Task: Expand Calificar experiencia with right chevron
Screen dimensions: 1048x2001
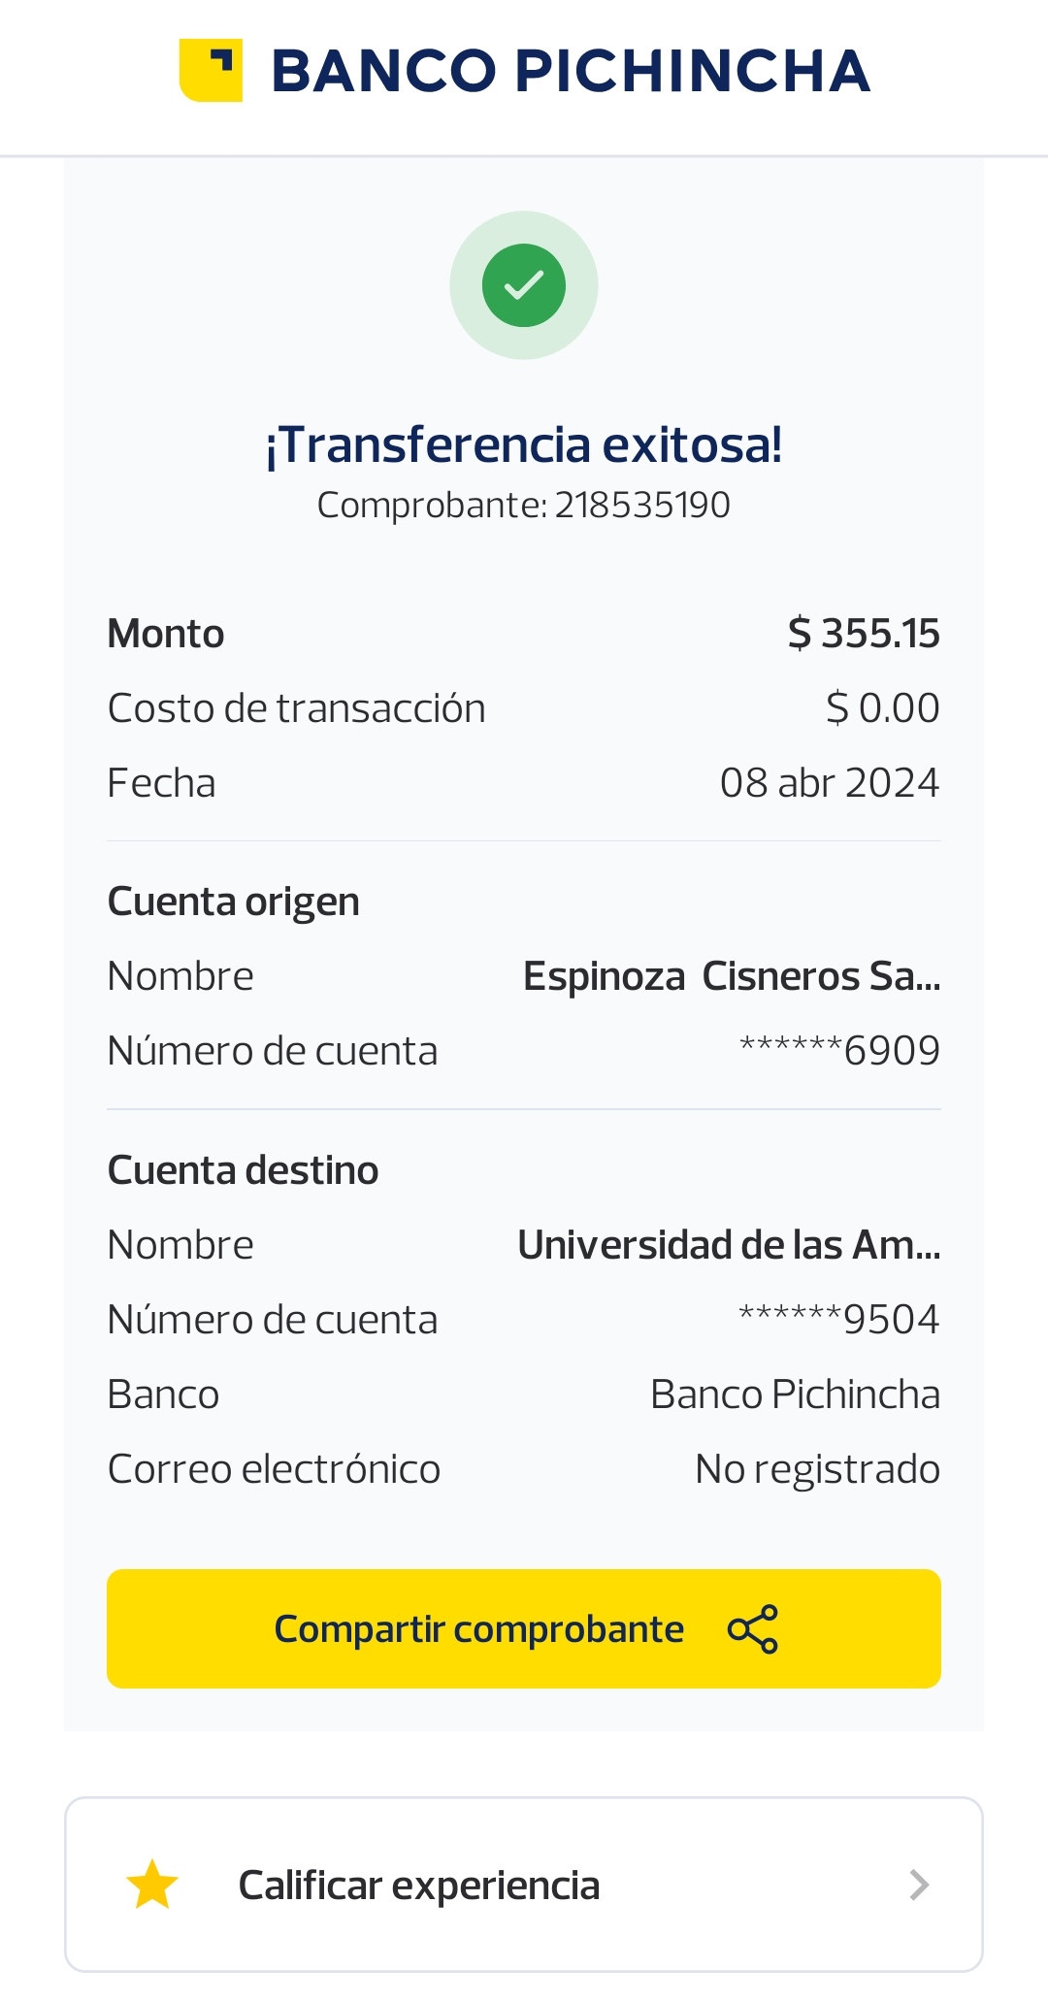Action: pos(918,1885)
